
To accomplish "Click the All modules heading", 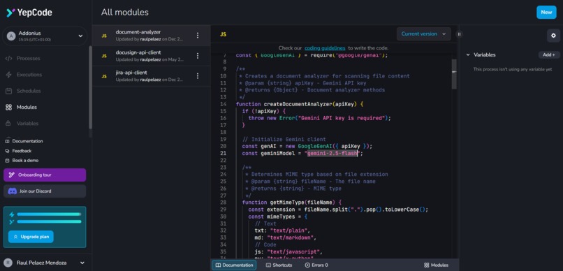I will pos(124,12).
